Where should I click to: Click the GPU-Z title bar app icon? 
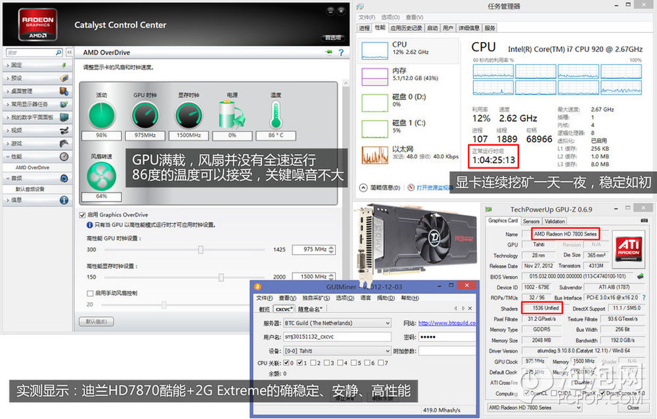click(489, 209)
